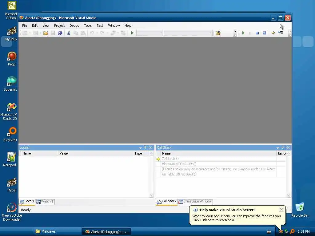Image resolution: width=315 pixels, height=236 pixels.
Task: Select the 7b22a1bf() call stack frame
Action: click(219, 159)
